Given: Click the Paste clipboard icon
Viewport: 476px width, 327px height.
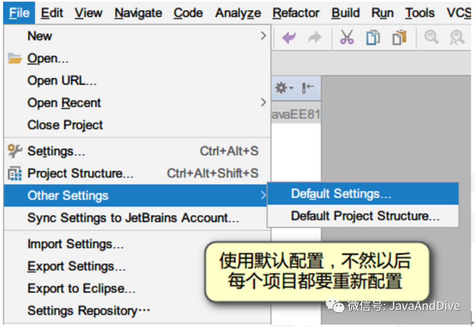Looking at the screenshot, I should [399, 38].
